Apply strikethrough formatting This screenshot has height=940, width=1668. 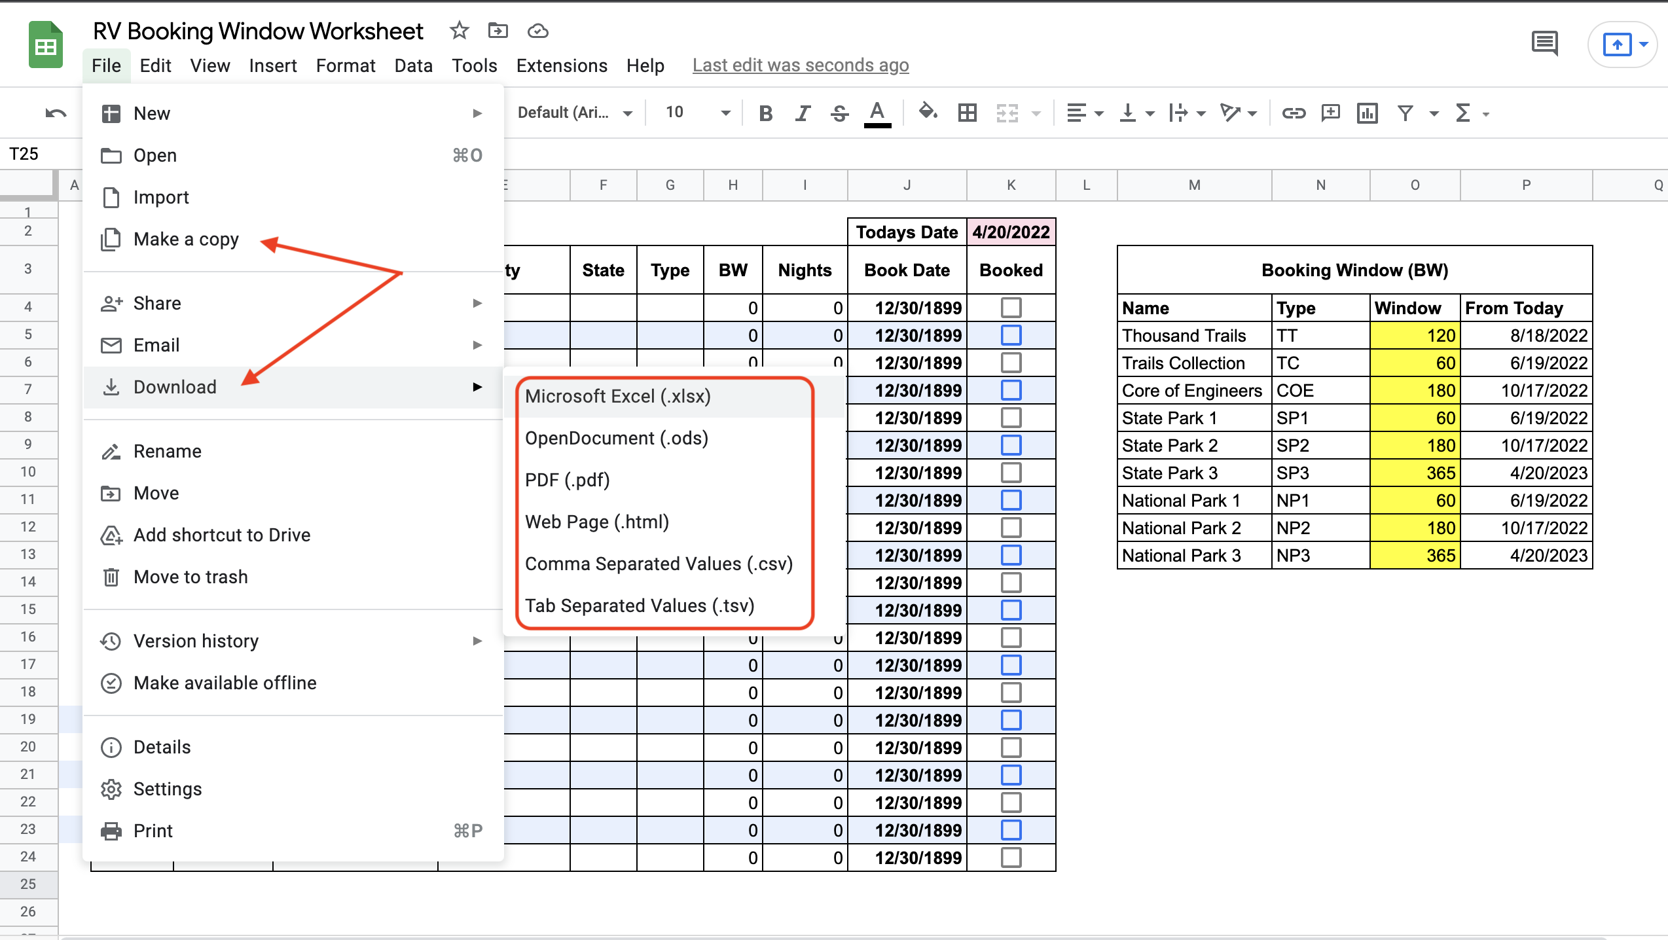pyautogui.click(x=839, y=113)
